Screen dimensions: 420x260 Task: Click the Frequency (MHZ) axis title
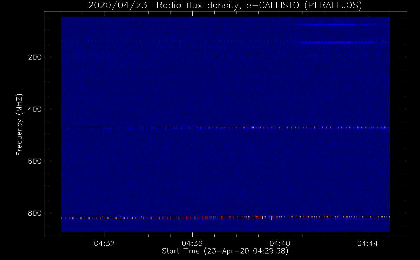(19, 125)
